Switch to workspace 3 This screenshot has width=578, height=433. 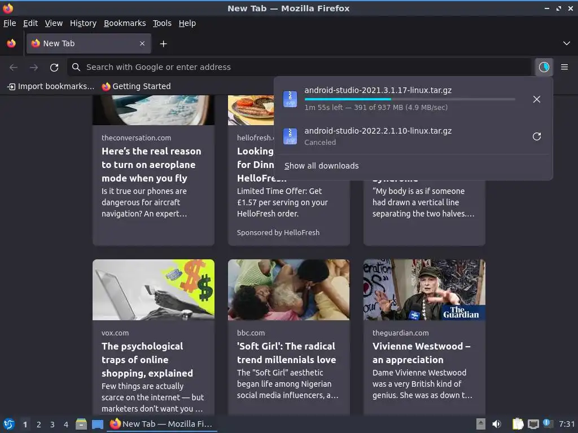tap(52, 425)
